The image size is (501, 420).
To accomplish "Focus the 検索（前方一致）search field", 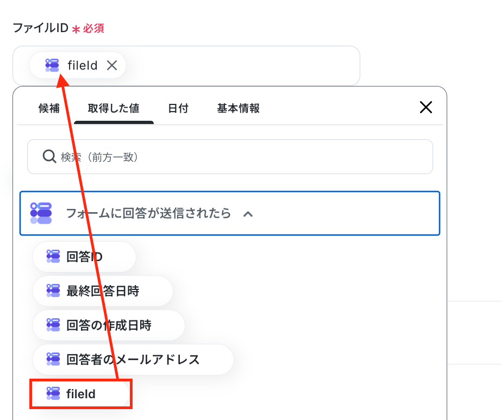I will pyautogui.click(x=230, y=157).
